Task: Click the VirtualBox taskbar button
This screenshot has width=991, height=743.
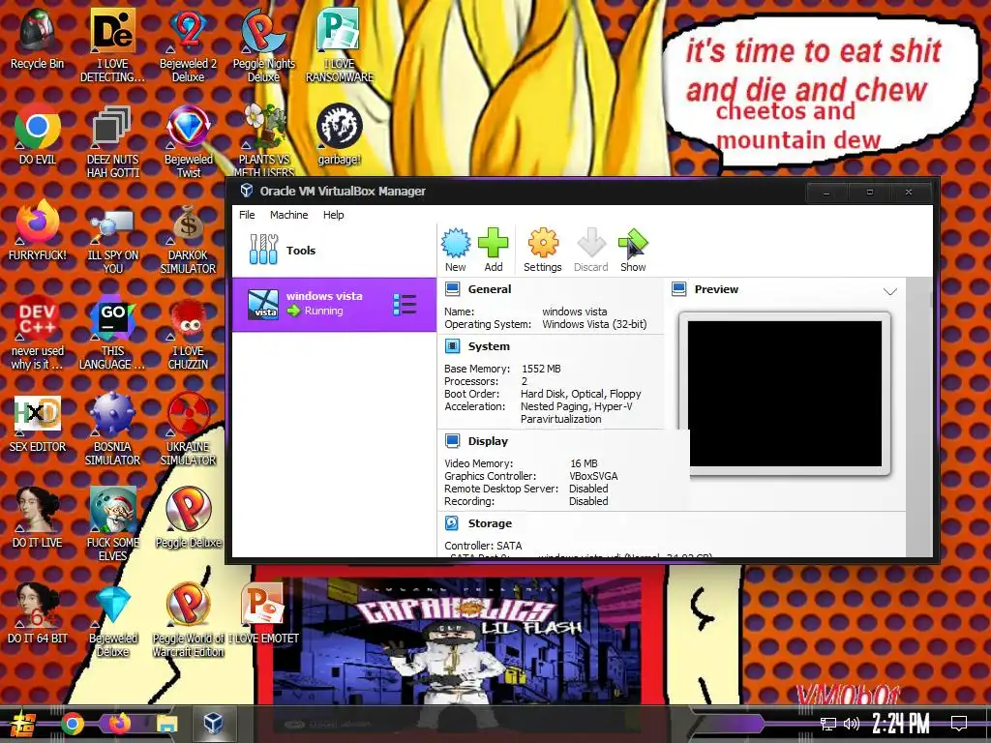Action: 213,723
